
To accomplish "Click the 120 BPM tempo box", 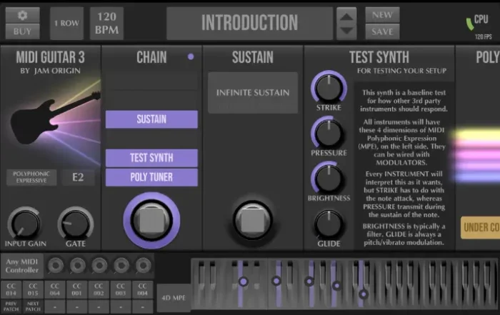I will 106,23.
